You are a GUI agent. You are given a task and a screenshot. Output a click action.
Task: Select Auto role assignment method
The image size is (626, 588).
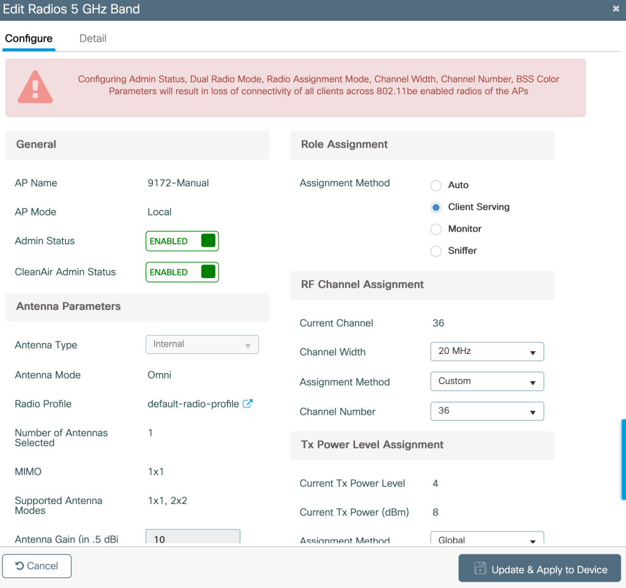436,185
